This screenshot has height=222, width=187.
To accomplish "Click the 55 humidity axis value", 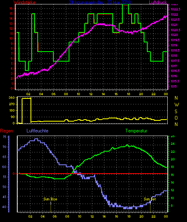I will (4, 177).
